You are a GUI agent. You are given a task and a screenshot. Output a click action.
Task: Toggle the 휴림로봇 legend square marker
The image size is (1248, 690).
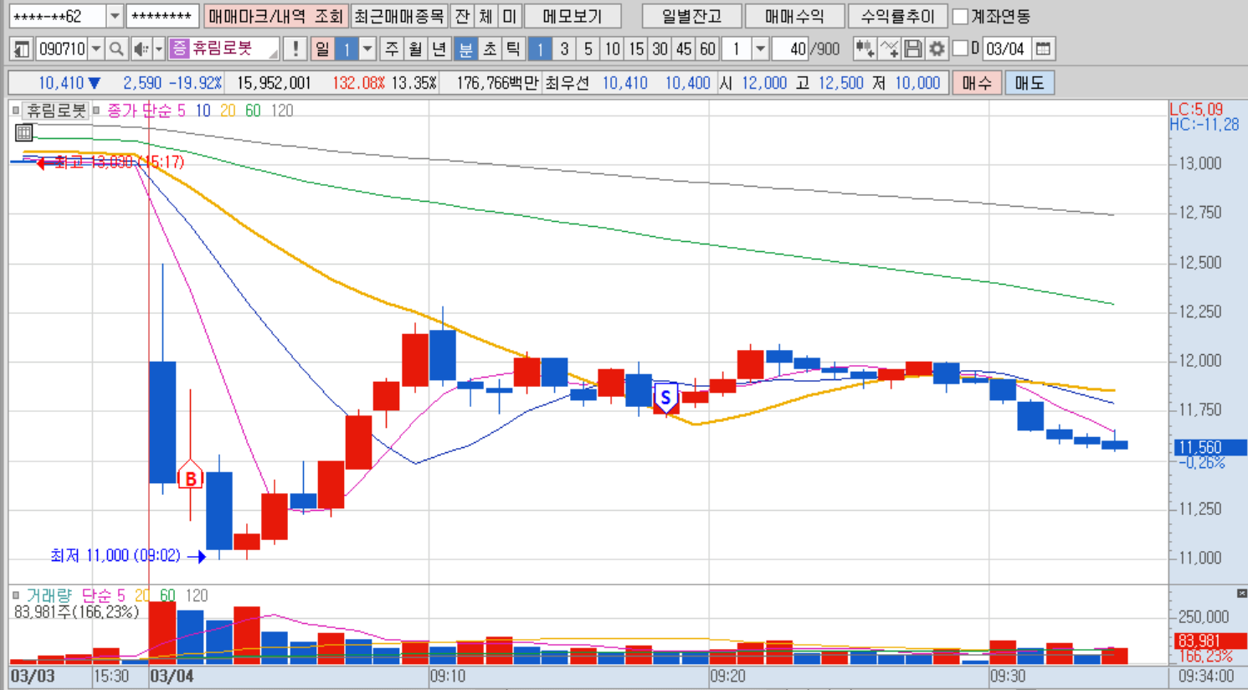16,111
